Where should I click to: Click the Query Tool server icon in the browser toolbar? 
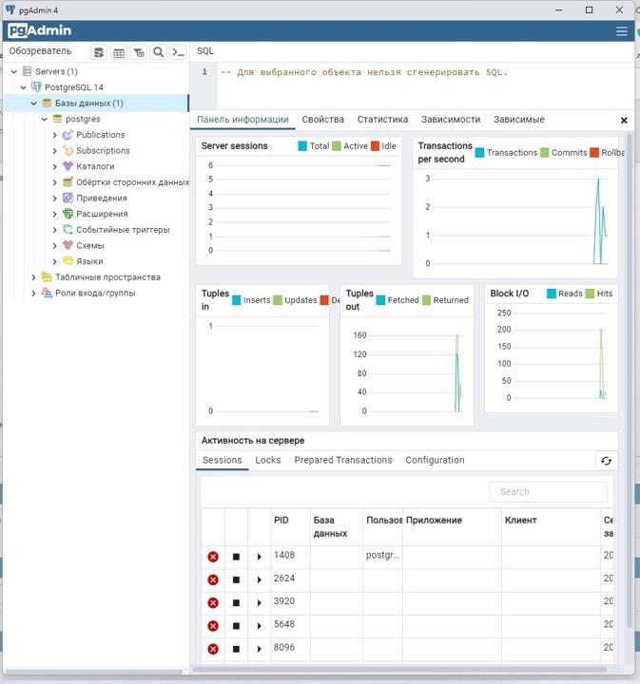[x=99, y=52]
